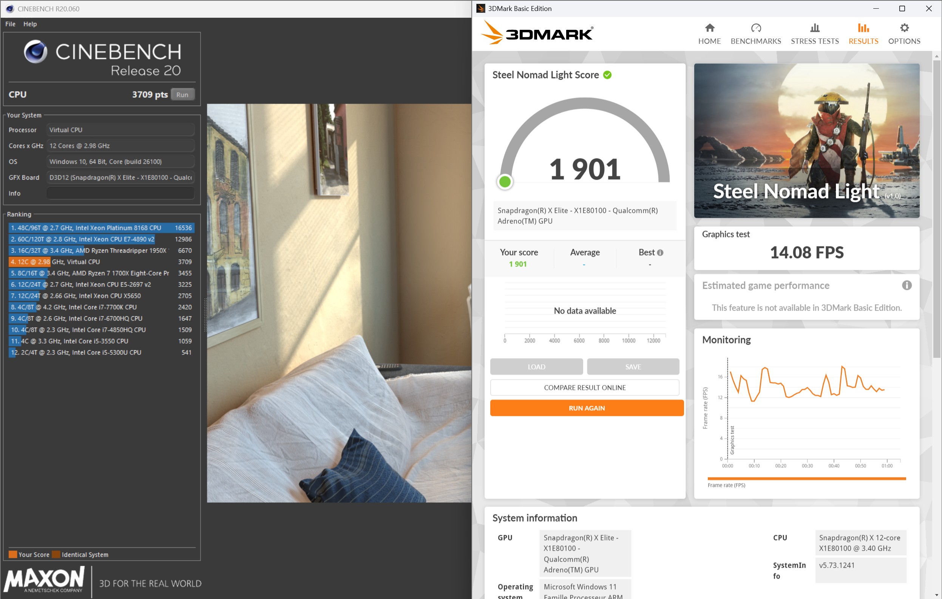Open the Options tab with gear icon

[903, 34]
